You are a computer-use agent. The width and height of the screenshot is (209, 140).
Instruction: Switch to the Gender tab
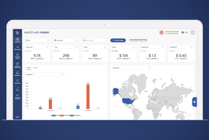(x=35, y=68)
